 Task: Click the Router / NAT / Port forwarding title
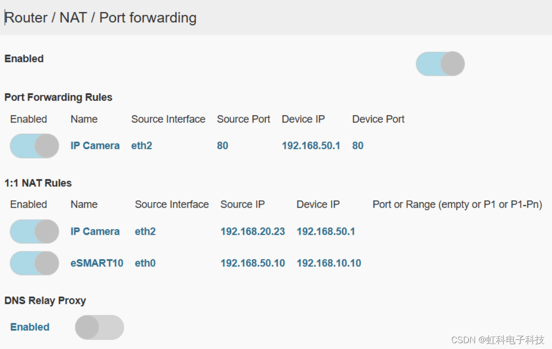click(101, 17)
